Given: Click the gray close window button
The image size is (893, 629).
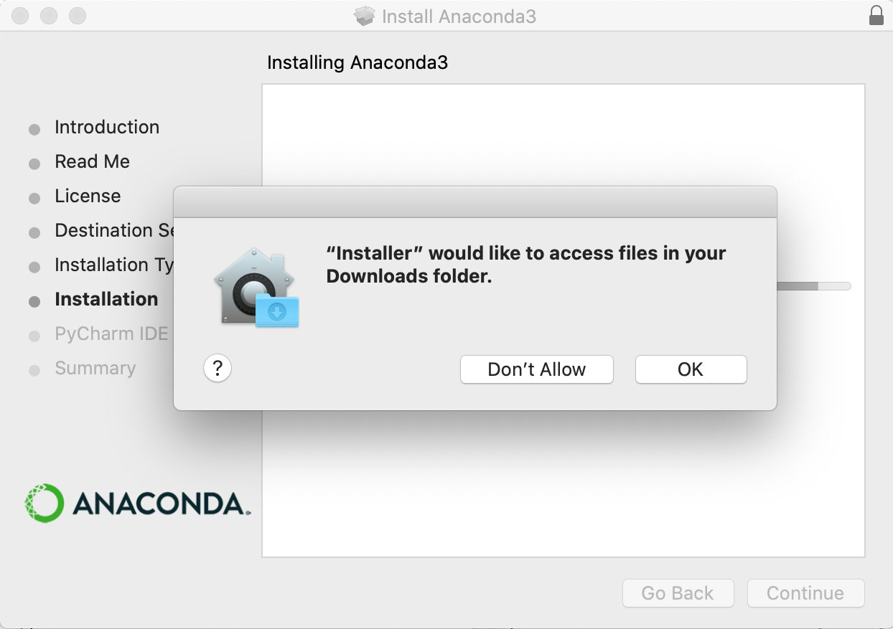Looking at the screenshot, I should point(21,15).
